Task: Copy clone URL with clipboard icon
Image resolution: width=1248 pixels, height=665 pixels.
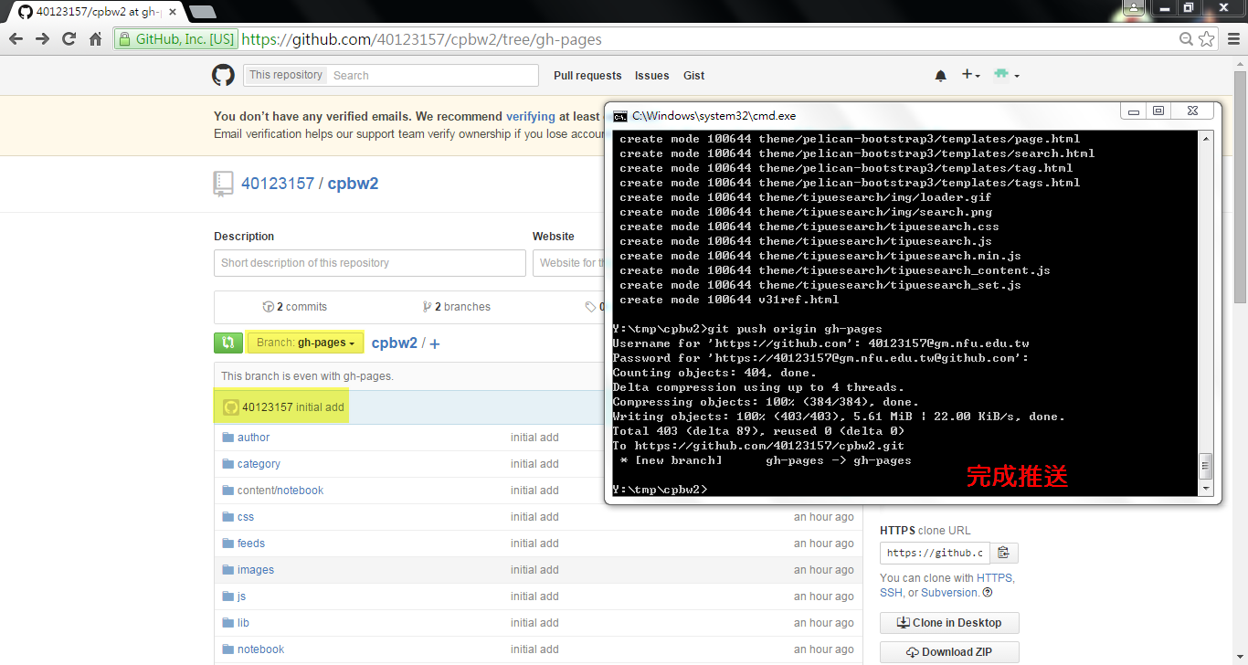Action: click(x=1003, y=553)
